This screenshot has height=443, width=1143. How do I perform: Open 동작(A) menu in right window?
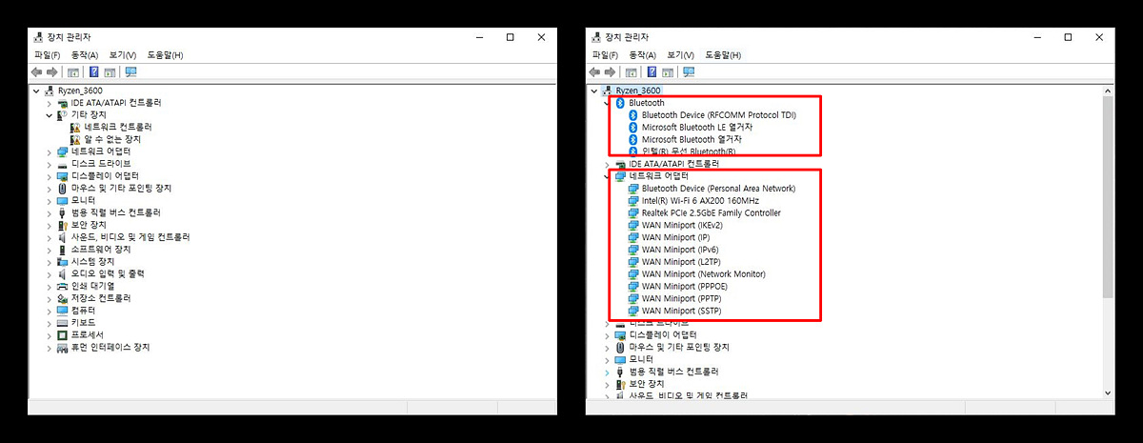coord(643,55)
